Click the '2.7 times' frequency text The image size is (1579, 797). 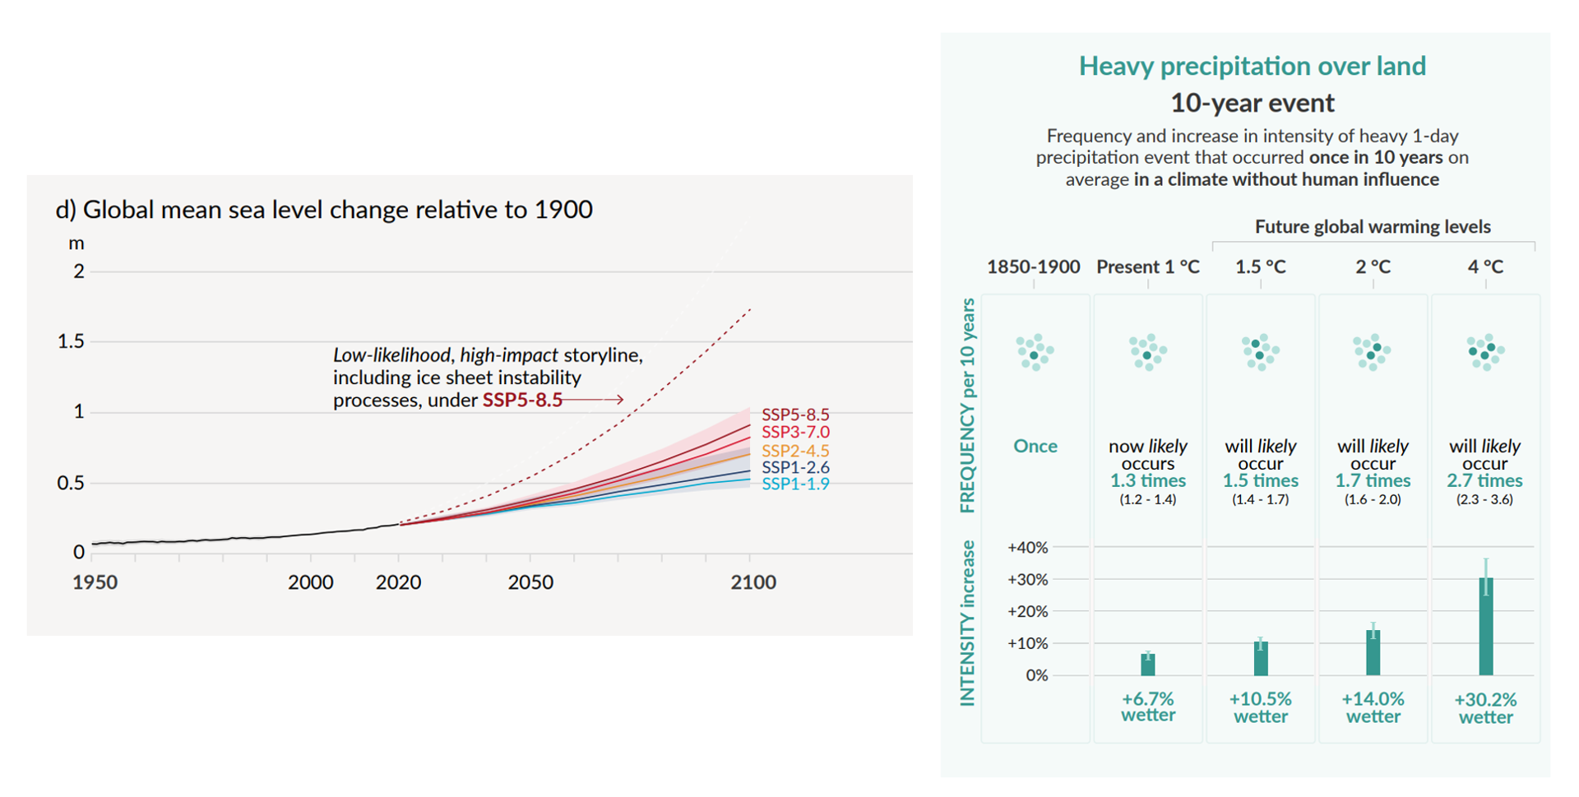point(1484,480)
